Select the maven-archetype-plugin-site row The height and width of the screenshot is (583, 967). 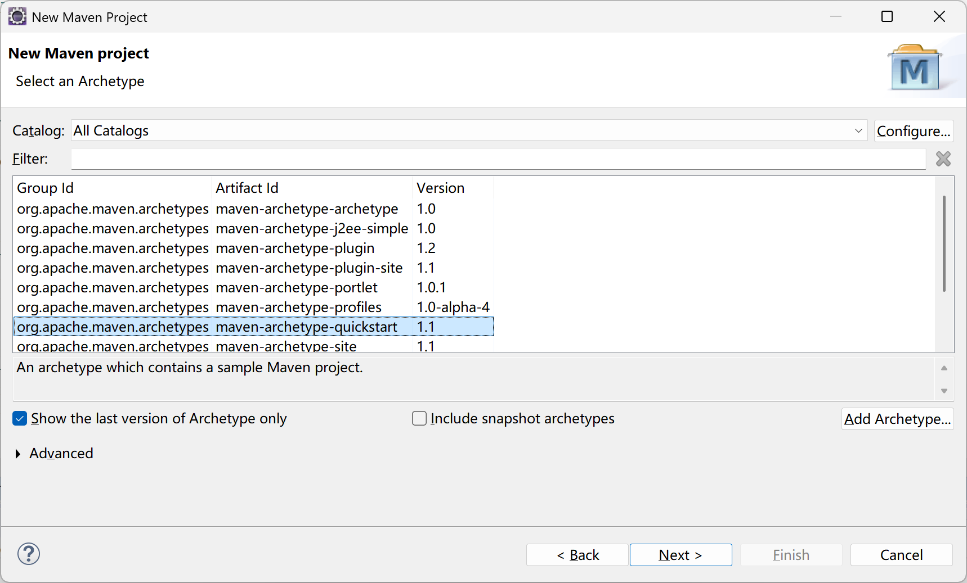point(253,268)
